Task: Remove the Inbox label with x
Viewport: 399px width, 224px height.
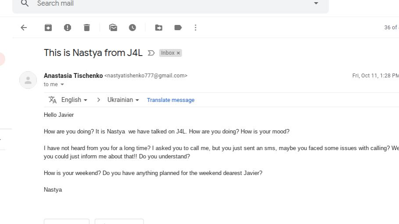Action: tap(178, 53)
